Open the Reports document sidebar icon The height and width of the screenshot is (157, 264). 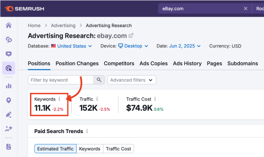tap(9, 147)
